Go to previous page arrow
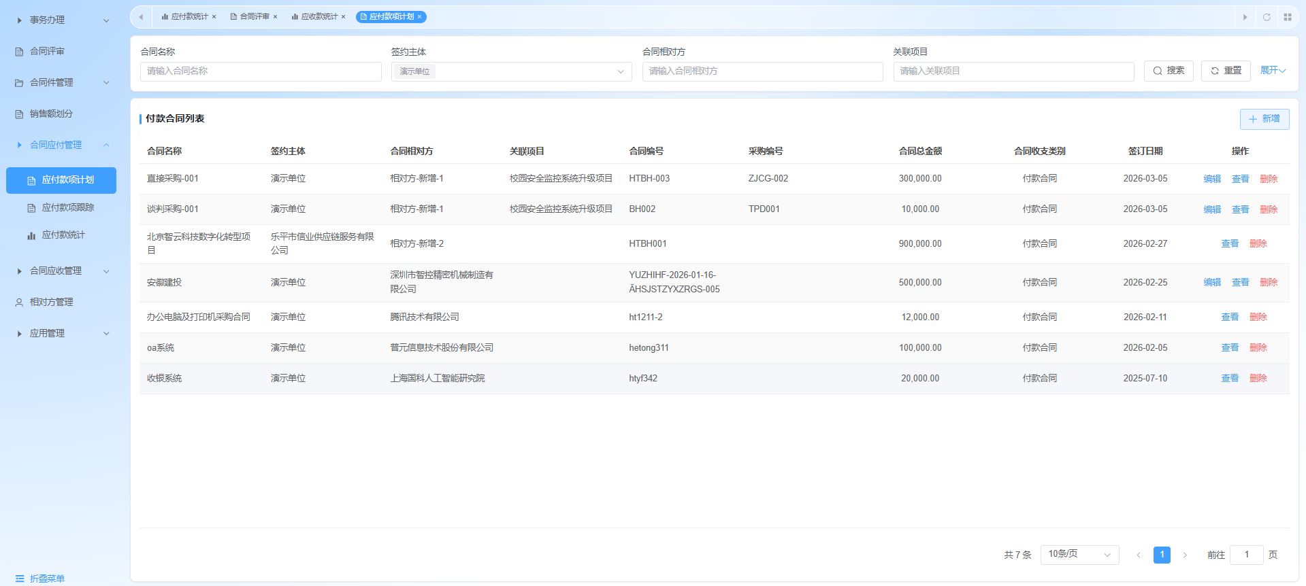1306x586 pixels. (1138, 555)
